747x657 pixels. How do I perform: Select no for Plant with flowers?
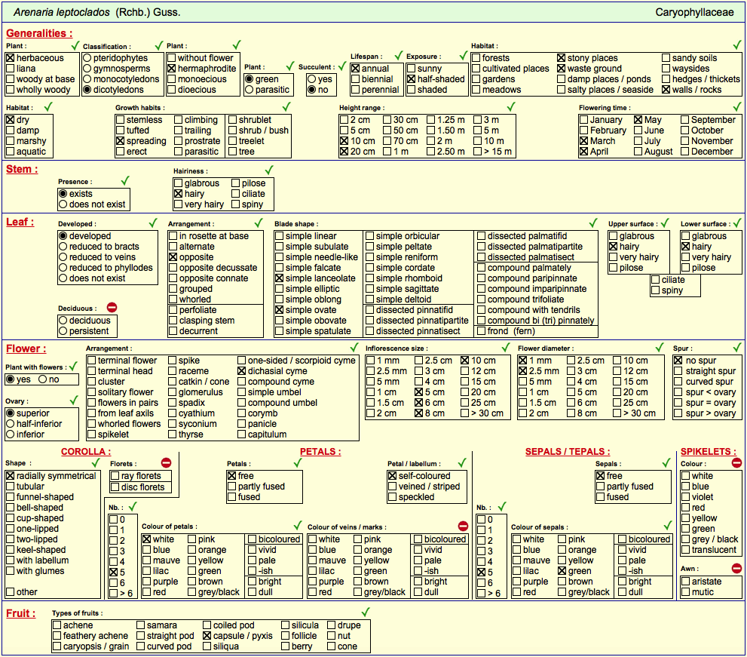point(43,379)
